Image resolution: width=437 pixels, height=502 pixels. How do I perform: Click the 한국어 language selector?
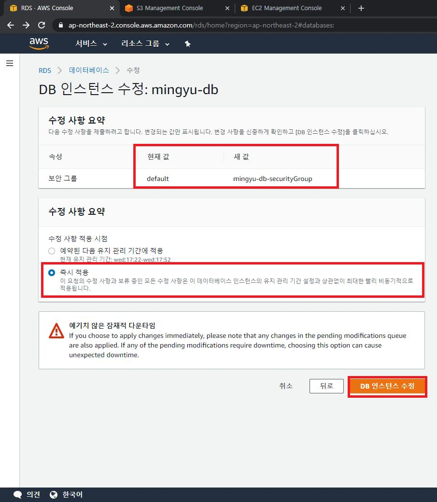pos(72,495)
